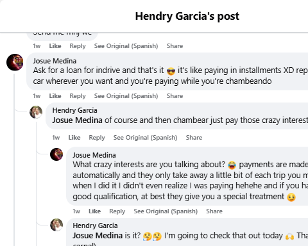The height and width of the screenshot is (246, 308).
Task: See original Spanish of the special treatment reply
Action: [166, 211]
